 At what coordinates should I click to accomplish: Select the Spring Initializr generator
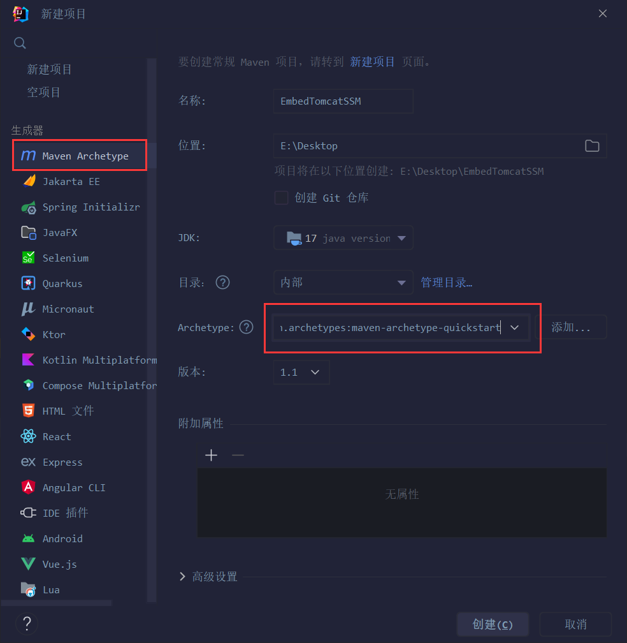(x=81, y=207)
